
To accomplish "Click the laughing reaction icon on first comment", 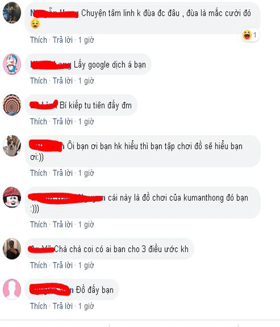I will click(x=247, y=35).
